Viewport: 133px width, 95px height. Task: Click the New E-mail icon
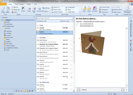(3, 10)
